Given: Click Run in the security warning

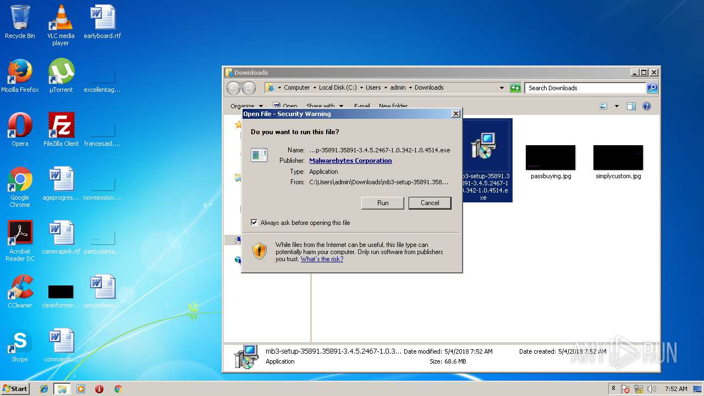Looking at the screenshot, I should (x=383, y=203).
